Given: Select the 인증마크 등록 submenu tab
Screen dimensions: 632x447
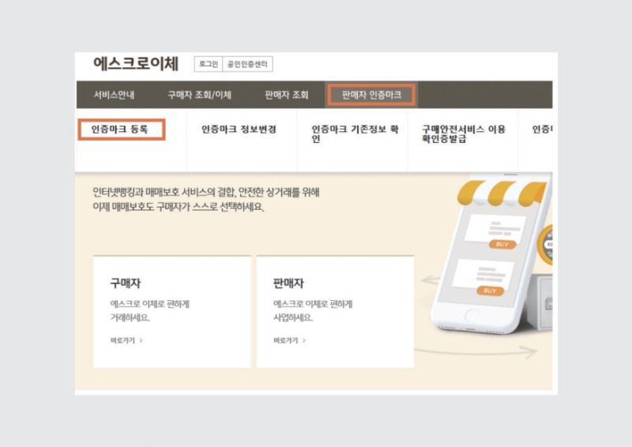Looking at the screenshot, I should (120, 130).
